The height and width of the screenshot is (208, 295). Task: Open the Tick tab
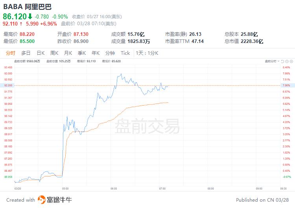click(125, 53)
